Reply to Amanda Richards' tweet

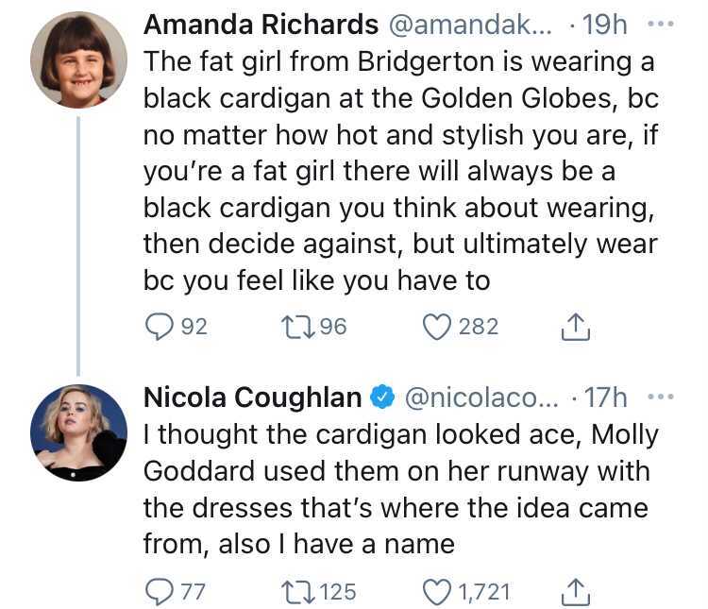click(x=158, y=327)
